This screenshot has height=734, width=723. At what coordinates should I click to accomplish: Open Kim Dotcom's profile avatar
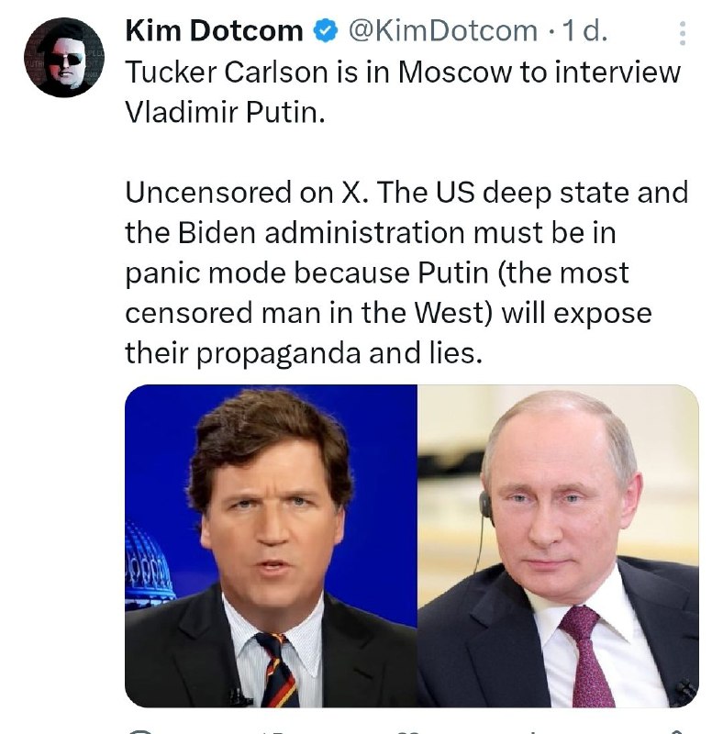click(x=64, y=57)
